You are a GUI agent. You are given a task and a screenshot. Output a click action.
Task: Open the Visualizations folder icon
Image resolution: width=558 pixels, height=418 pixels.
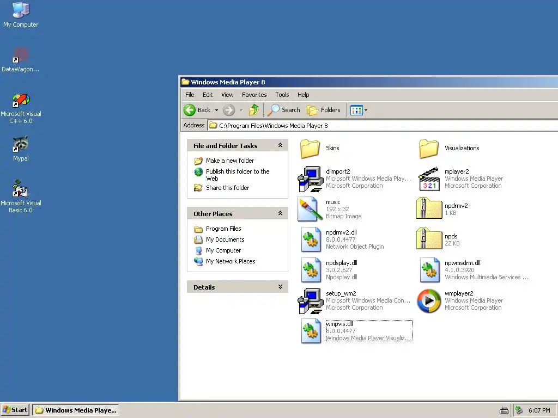point(429,149)
